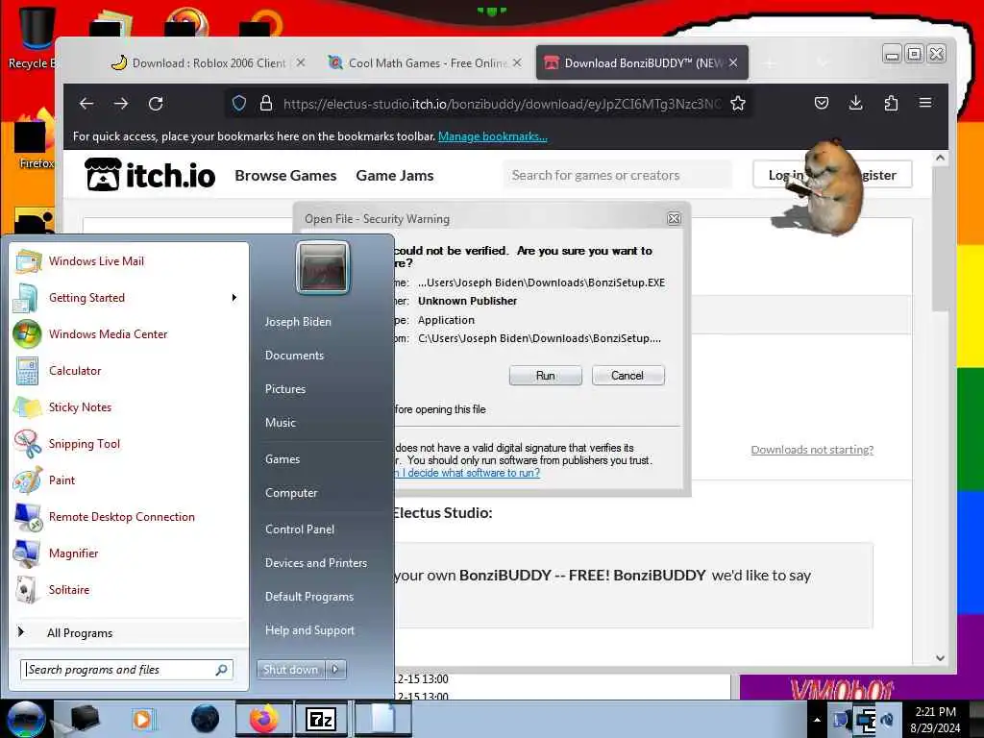Open Magnifier from the Start menu

click(x=73, y=553)
